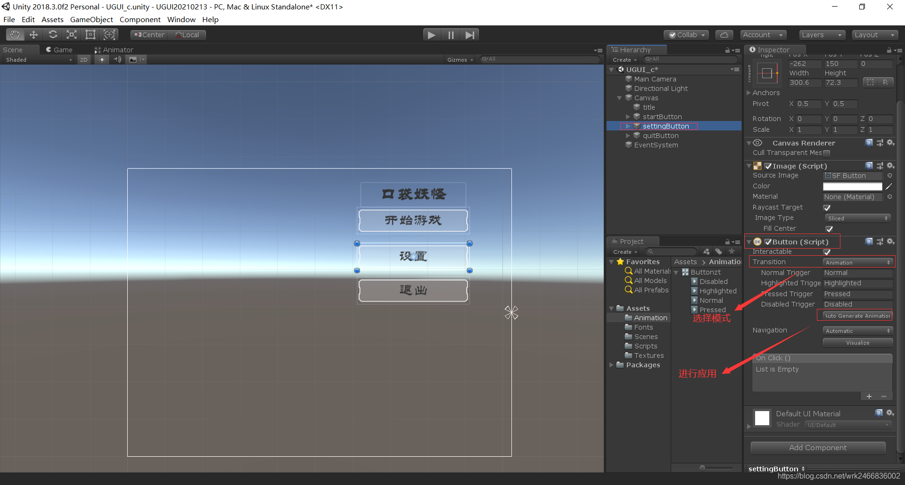The width and height of the screenshot is (905, 485).
Task: Click Auto Generate Animation button
Action: coord(857,316)
